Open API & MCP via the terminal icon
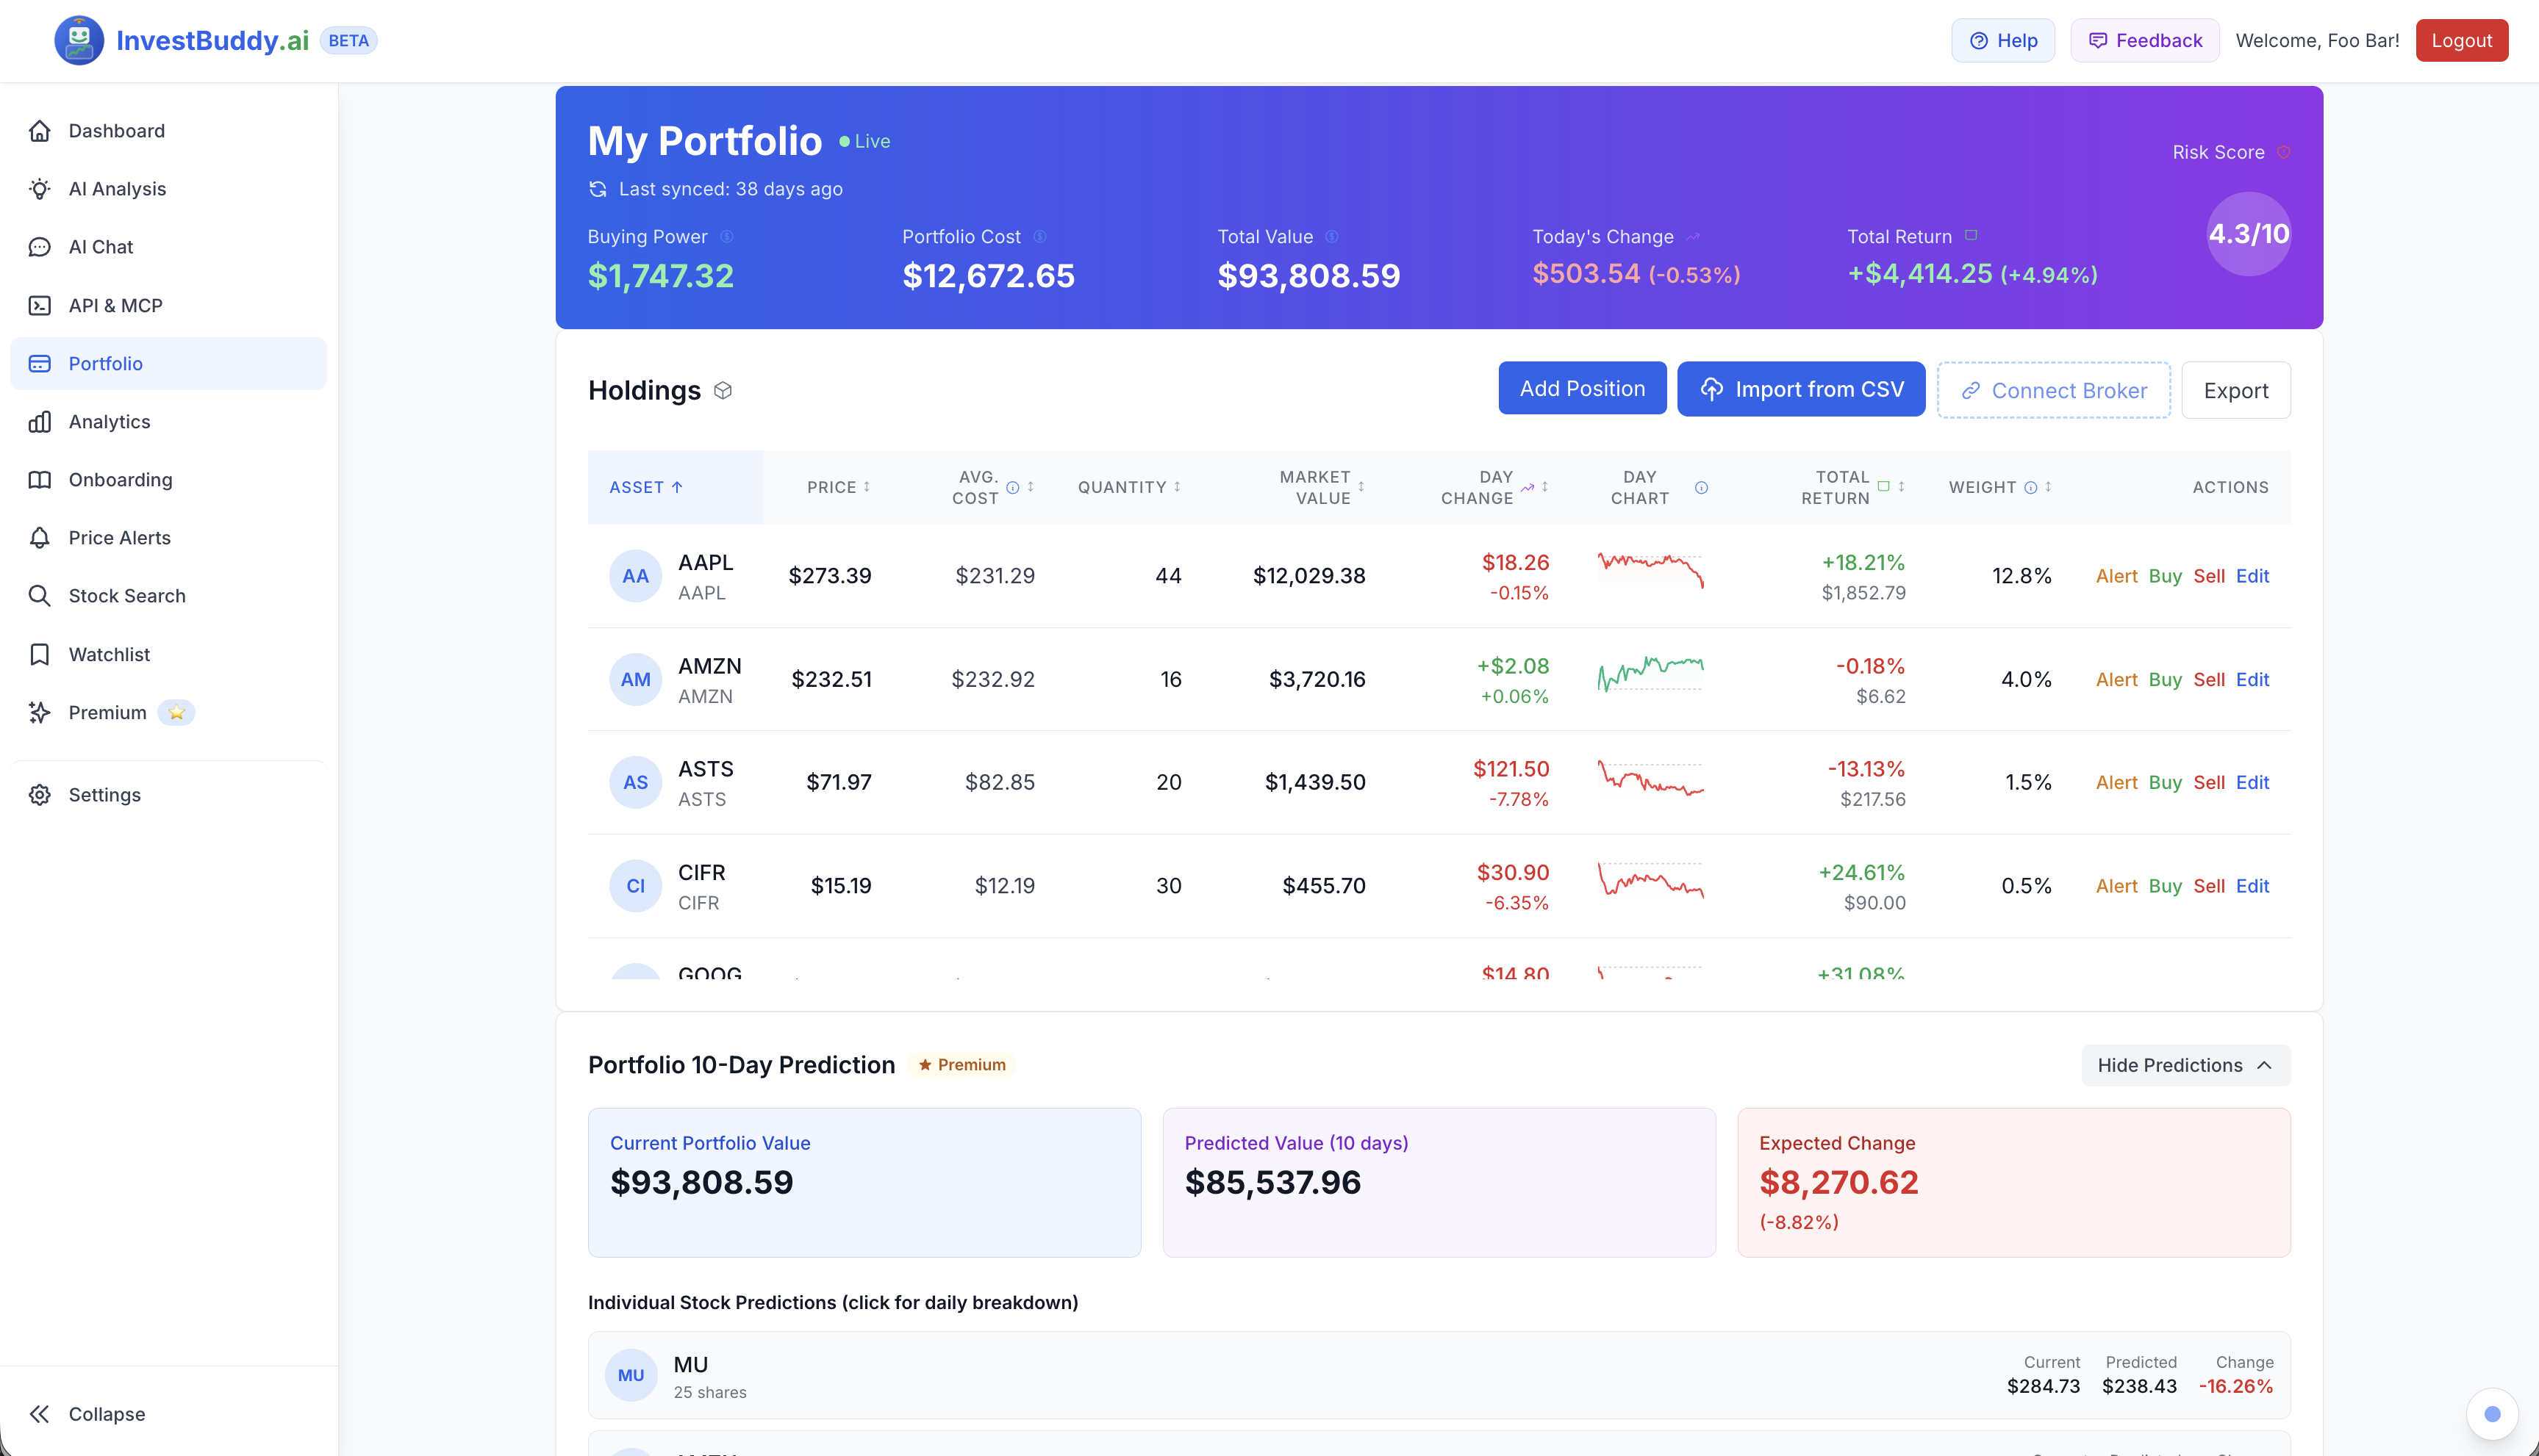 pyautogui.click(x=39, y=305)
